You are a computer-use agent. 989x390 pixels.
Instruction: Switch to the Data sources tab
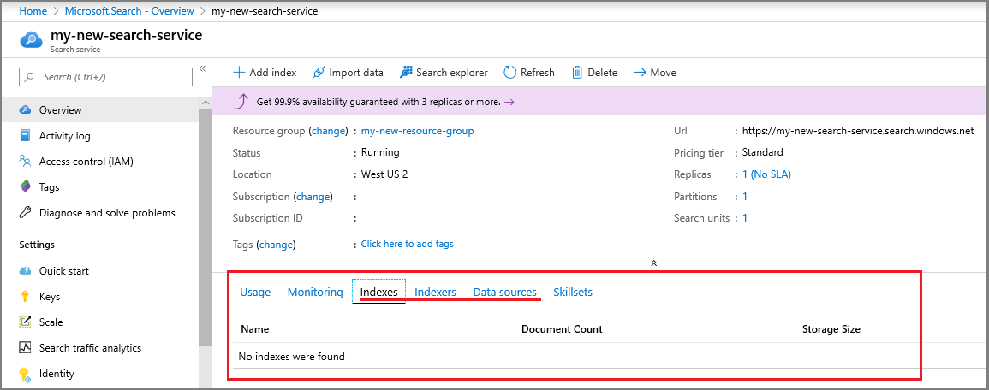pos(504,292)
